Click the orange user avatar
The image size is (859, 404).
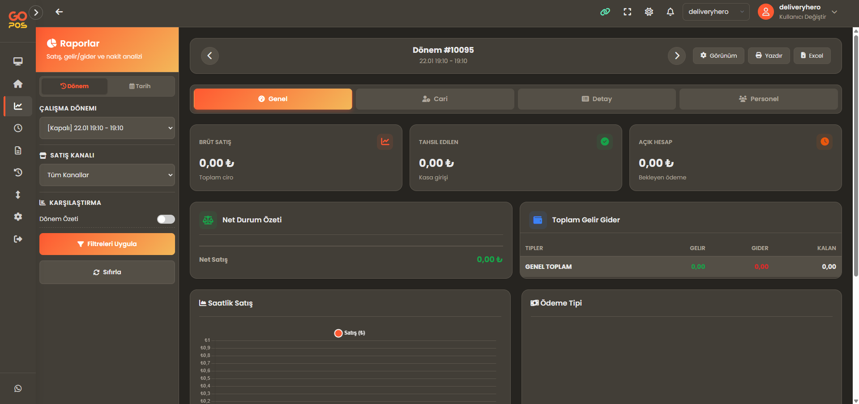tap(766, 12)
